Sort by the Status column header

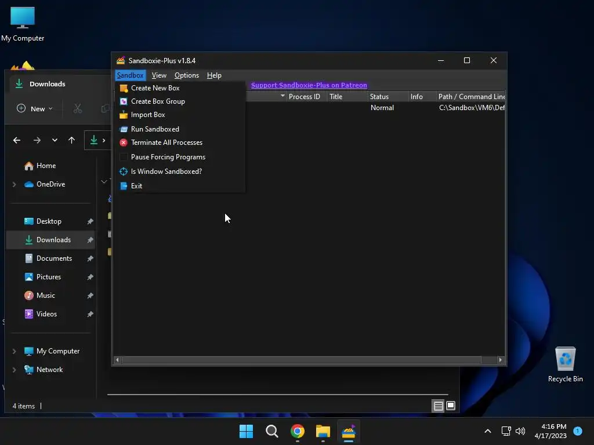(387, 97)
